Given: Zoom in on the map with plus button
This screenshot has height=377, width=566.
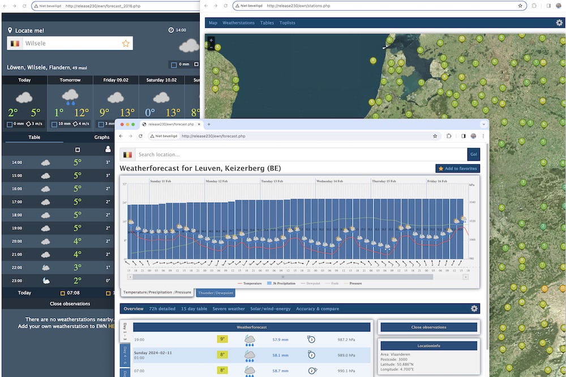Looking at the screenshot, I should [211, 40].
